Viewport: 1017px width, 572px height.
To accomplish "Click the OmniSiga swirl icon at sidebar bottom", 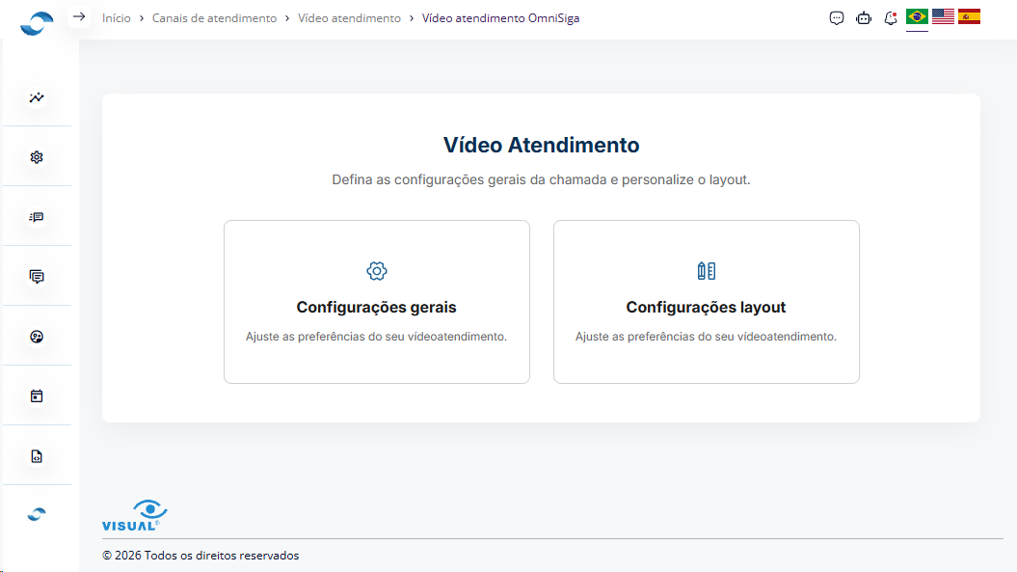I will click(x=37, y=514).
